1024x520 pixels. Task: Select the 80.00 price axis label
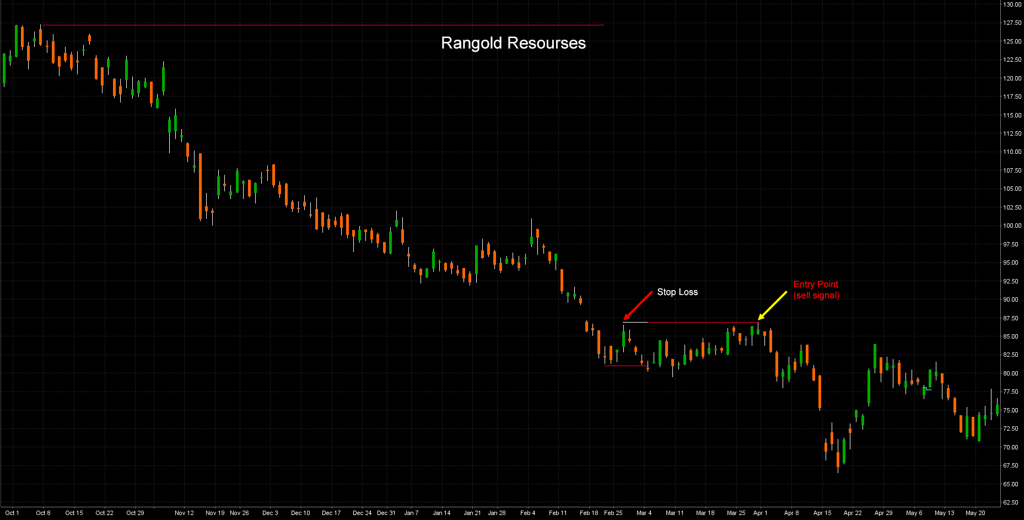1012,373
